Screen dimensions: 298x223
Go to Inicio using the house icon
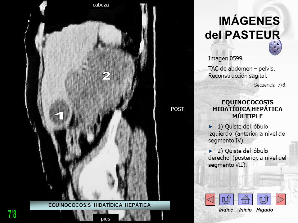click(x=245, y=199)
